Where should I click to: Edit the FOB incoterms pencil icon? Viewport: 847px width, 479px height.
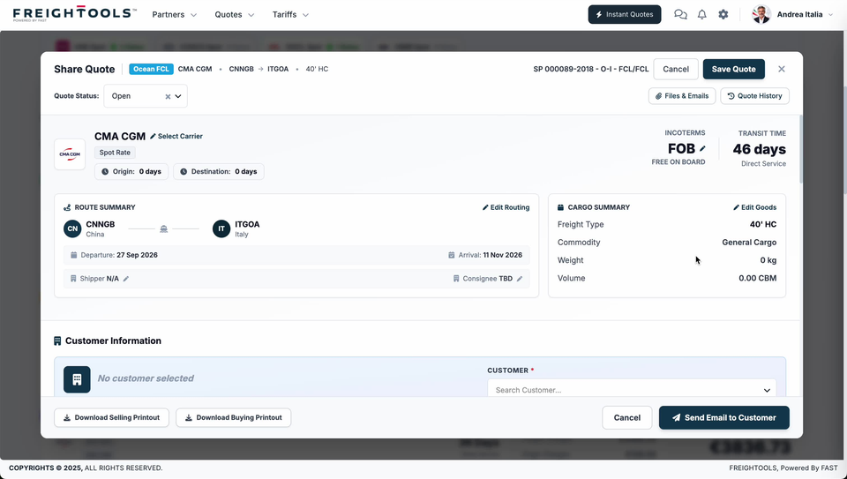click(x=702, y=148)
